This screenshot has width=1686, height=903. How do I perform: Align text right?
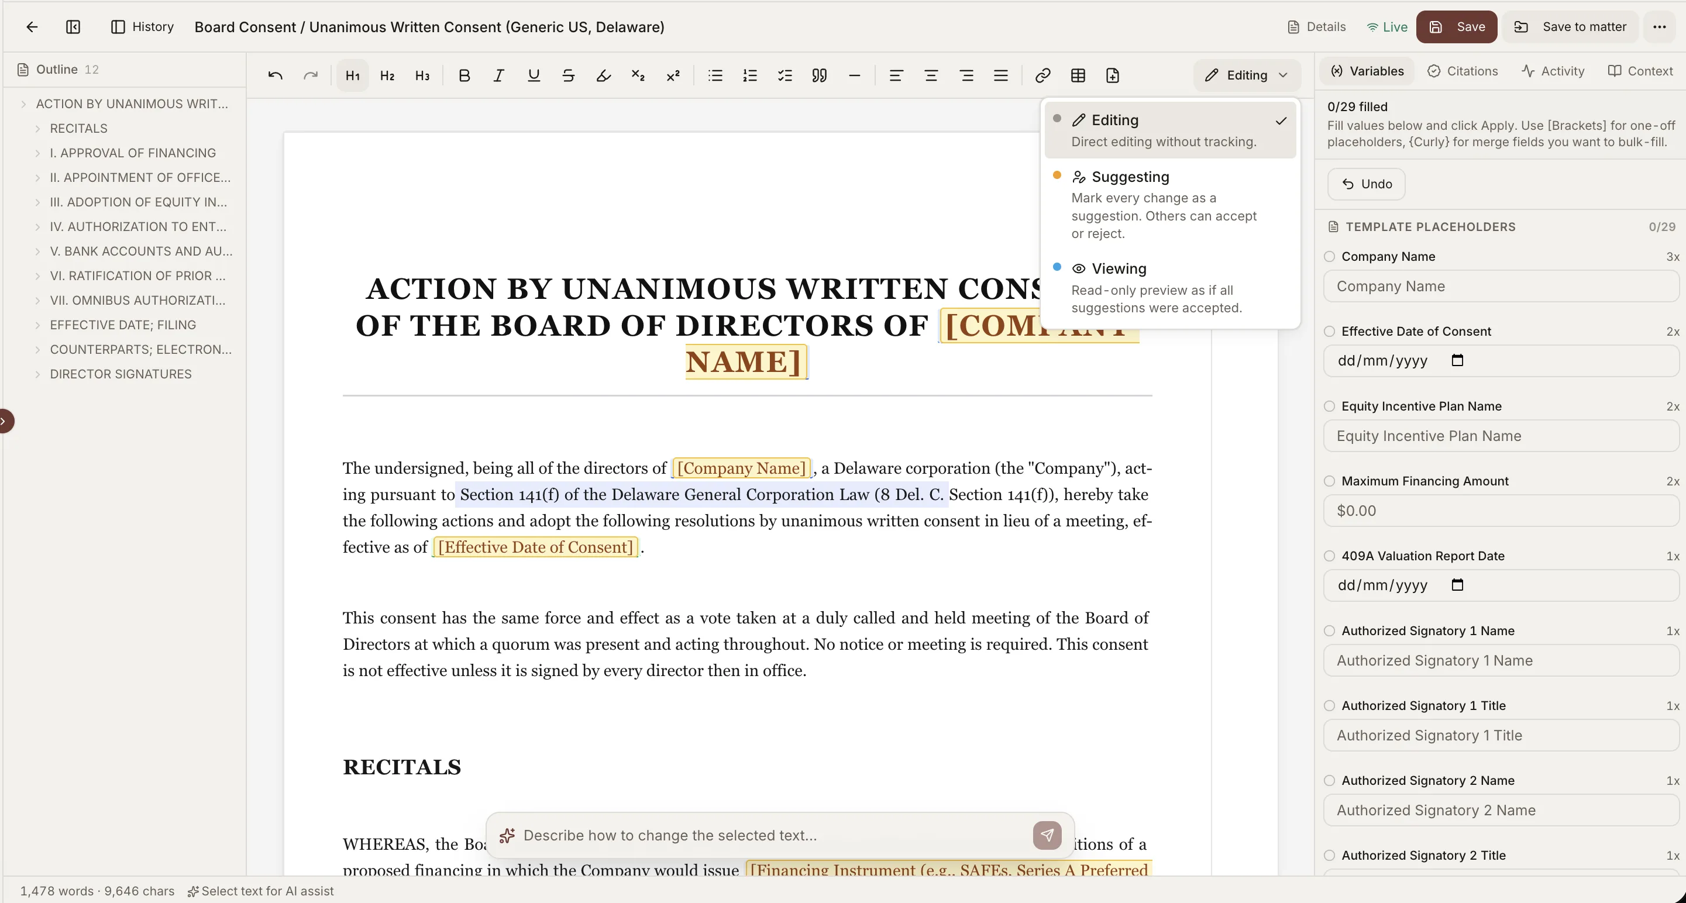pos(966,75)
